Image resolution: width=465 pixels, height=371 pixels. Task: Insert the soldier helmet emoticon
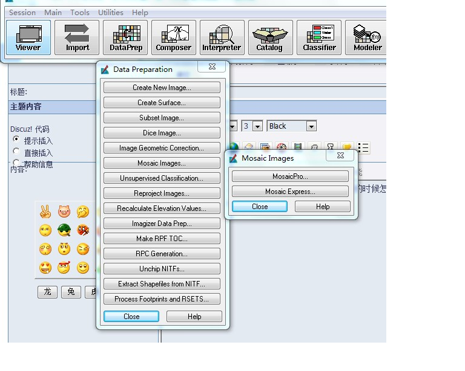(64, 230)
